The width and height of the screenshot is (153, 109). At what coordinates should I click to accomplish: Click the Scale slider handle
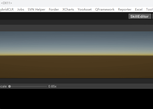click(x=10, y=86)
